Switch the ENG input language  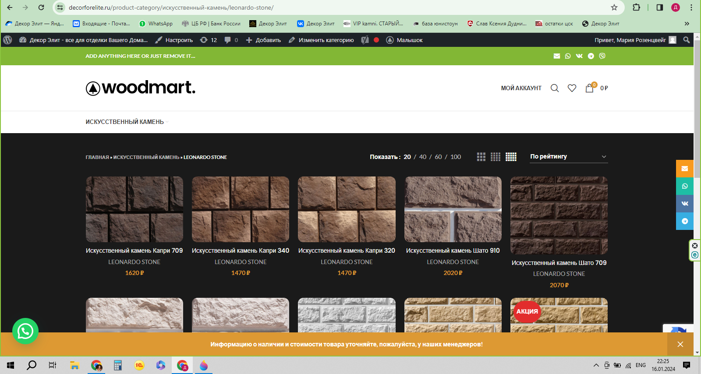coord(641,365)
